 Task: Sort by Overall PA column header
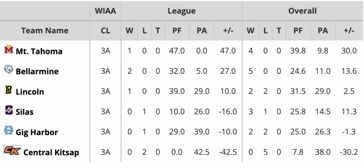pos(323,31)
